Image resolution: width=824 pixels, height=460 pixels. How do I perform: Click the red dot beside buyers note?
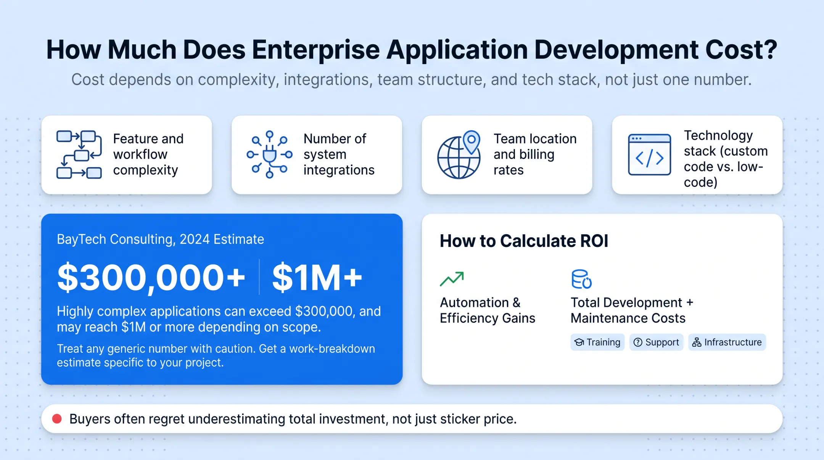tap(57, 419)
